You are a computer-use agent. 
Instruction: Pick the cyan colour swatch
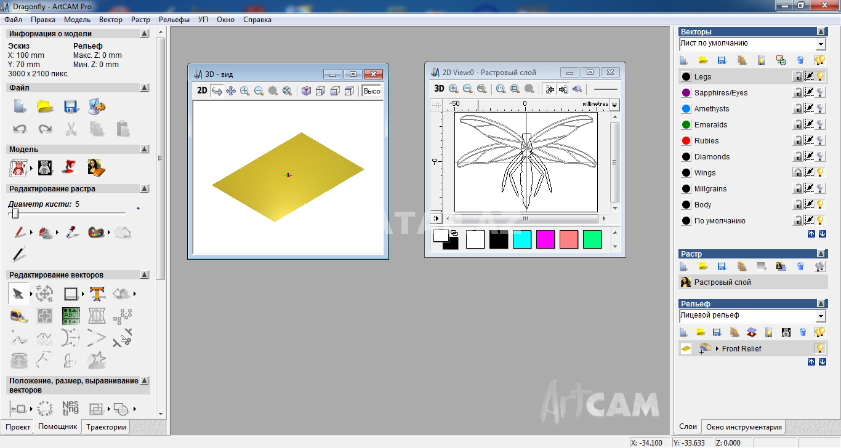click(522, 239)
